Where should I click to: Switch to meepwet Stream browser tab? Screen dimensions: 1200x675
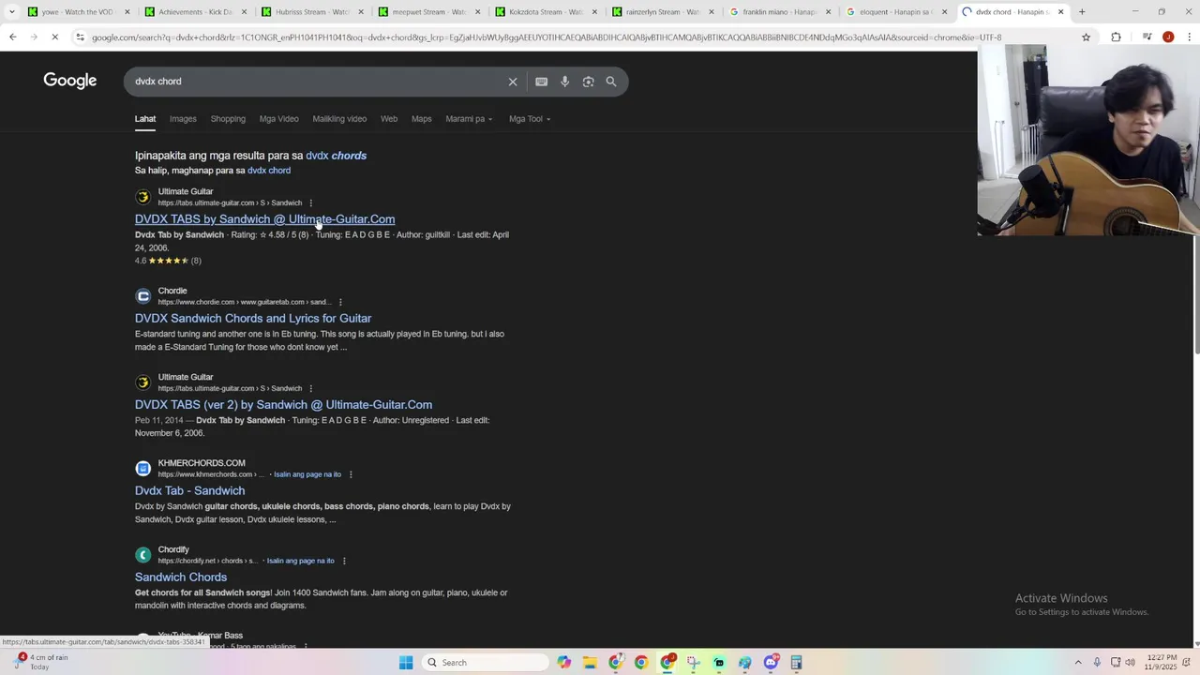429,12
